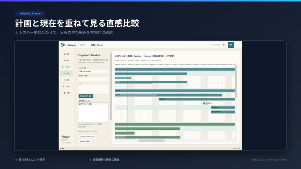
Task: Select 正式ベースライン計画 in saved snapshot list
Action: (93, 104)
